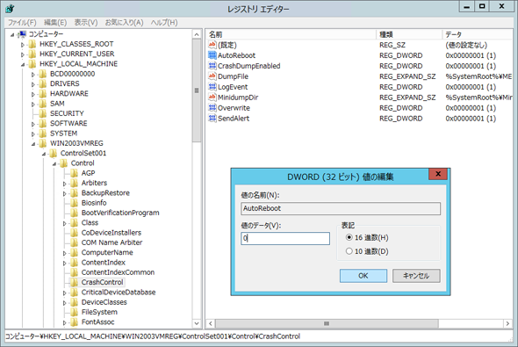
Task: Click the LogEvent DWORD value icon
Action: [212, 87]
